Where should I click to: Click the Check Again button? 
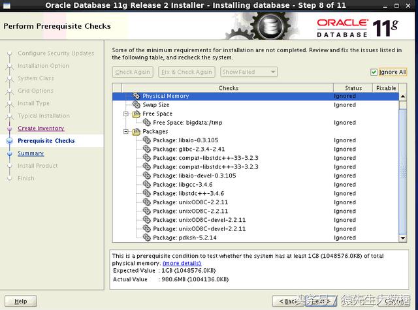pos(133,72)
